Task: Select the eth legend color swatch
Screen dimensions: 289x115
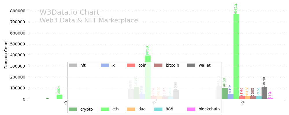Action: coord(105,109)
